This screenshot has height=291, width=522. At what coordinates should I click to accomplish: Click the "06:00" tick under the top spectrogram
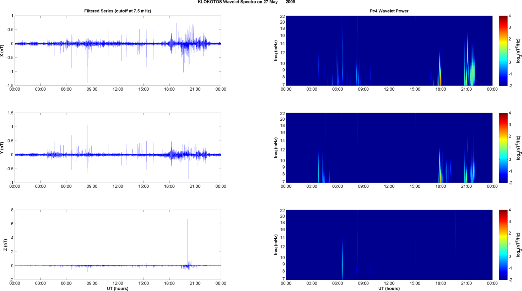click(x=338, y=89)
